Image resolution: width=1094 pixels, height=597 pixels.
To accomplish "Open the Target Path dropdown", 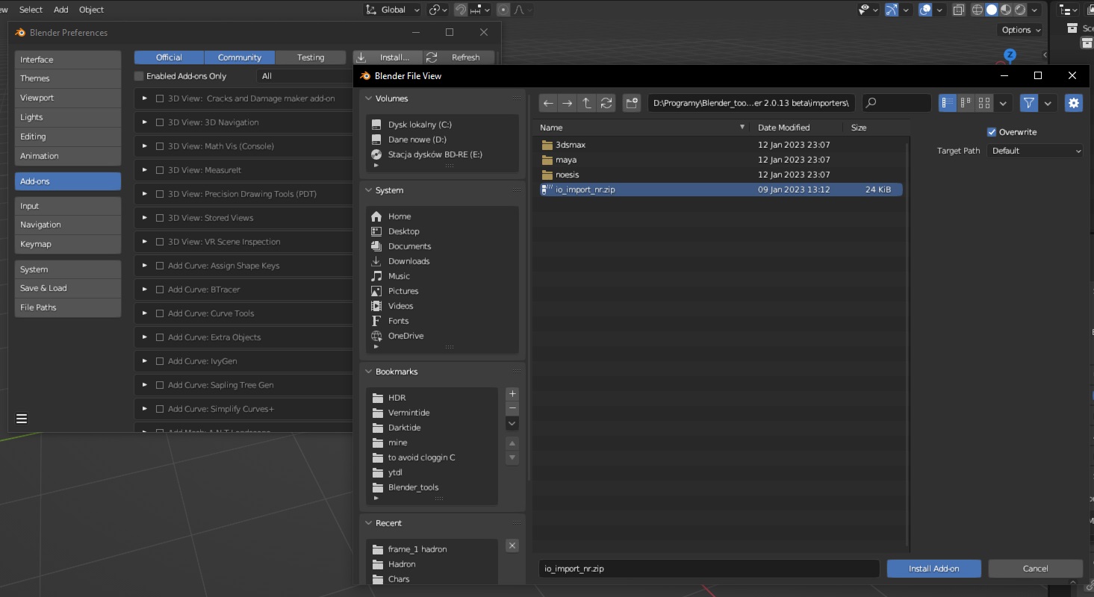I will tap(1034, 151).
